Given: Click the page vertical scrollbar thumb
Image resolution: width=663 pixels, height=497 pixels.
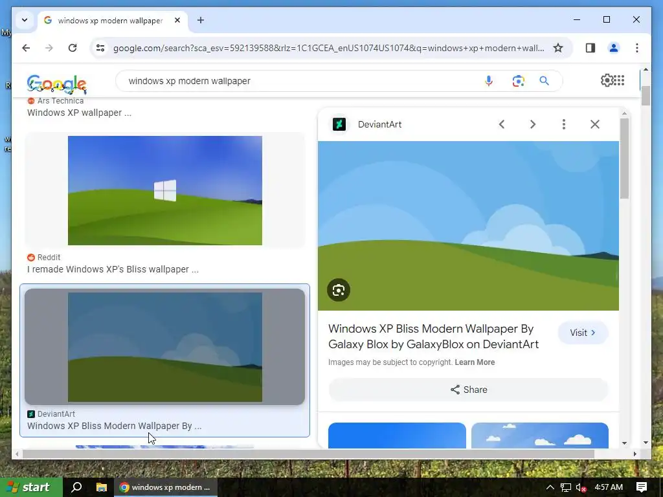Looking at the screenshot, I should click(646, 96).
